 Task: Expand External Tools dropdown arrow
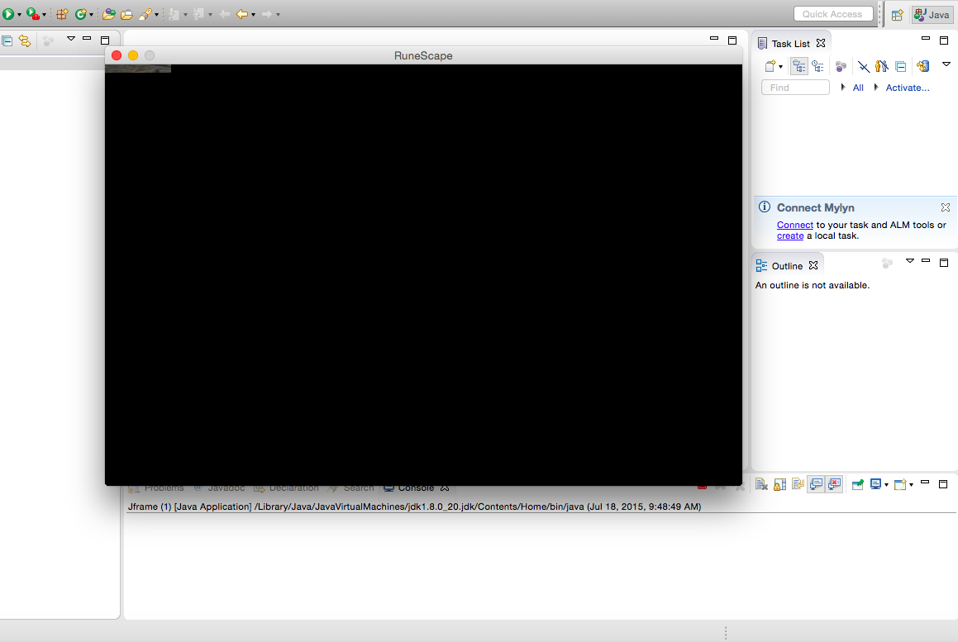(44, 14)
